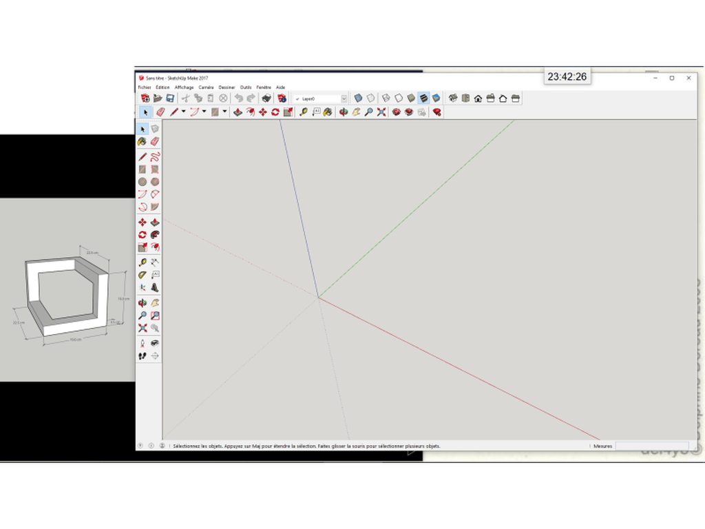Open the Outils menu
The image size is (705, 529).
(246, 87)
